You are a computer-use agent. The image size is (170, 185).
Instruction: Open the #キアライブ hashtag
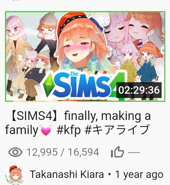tap(117, 130)
